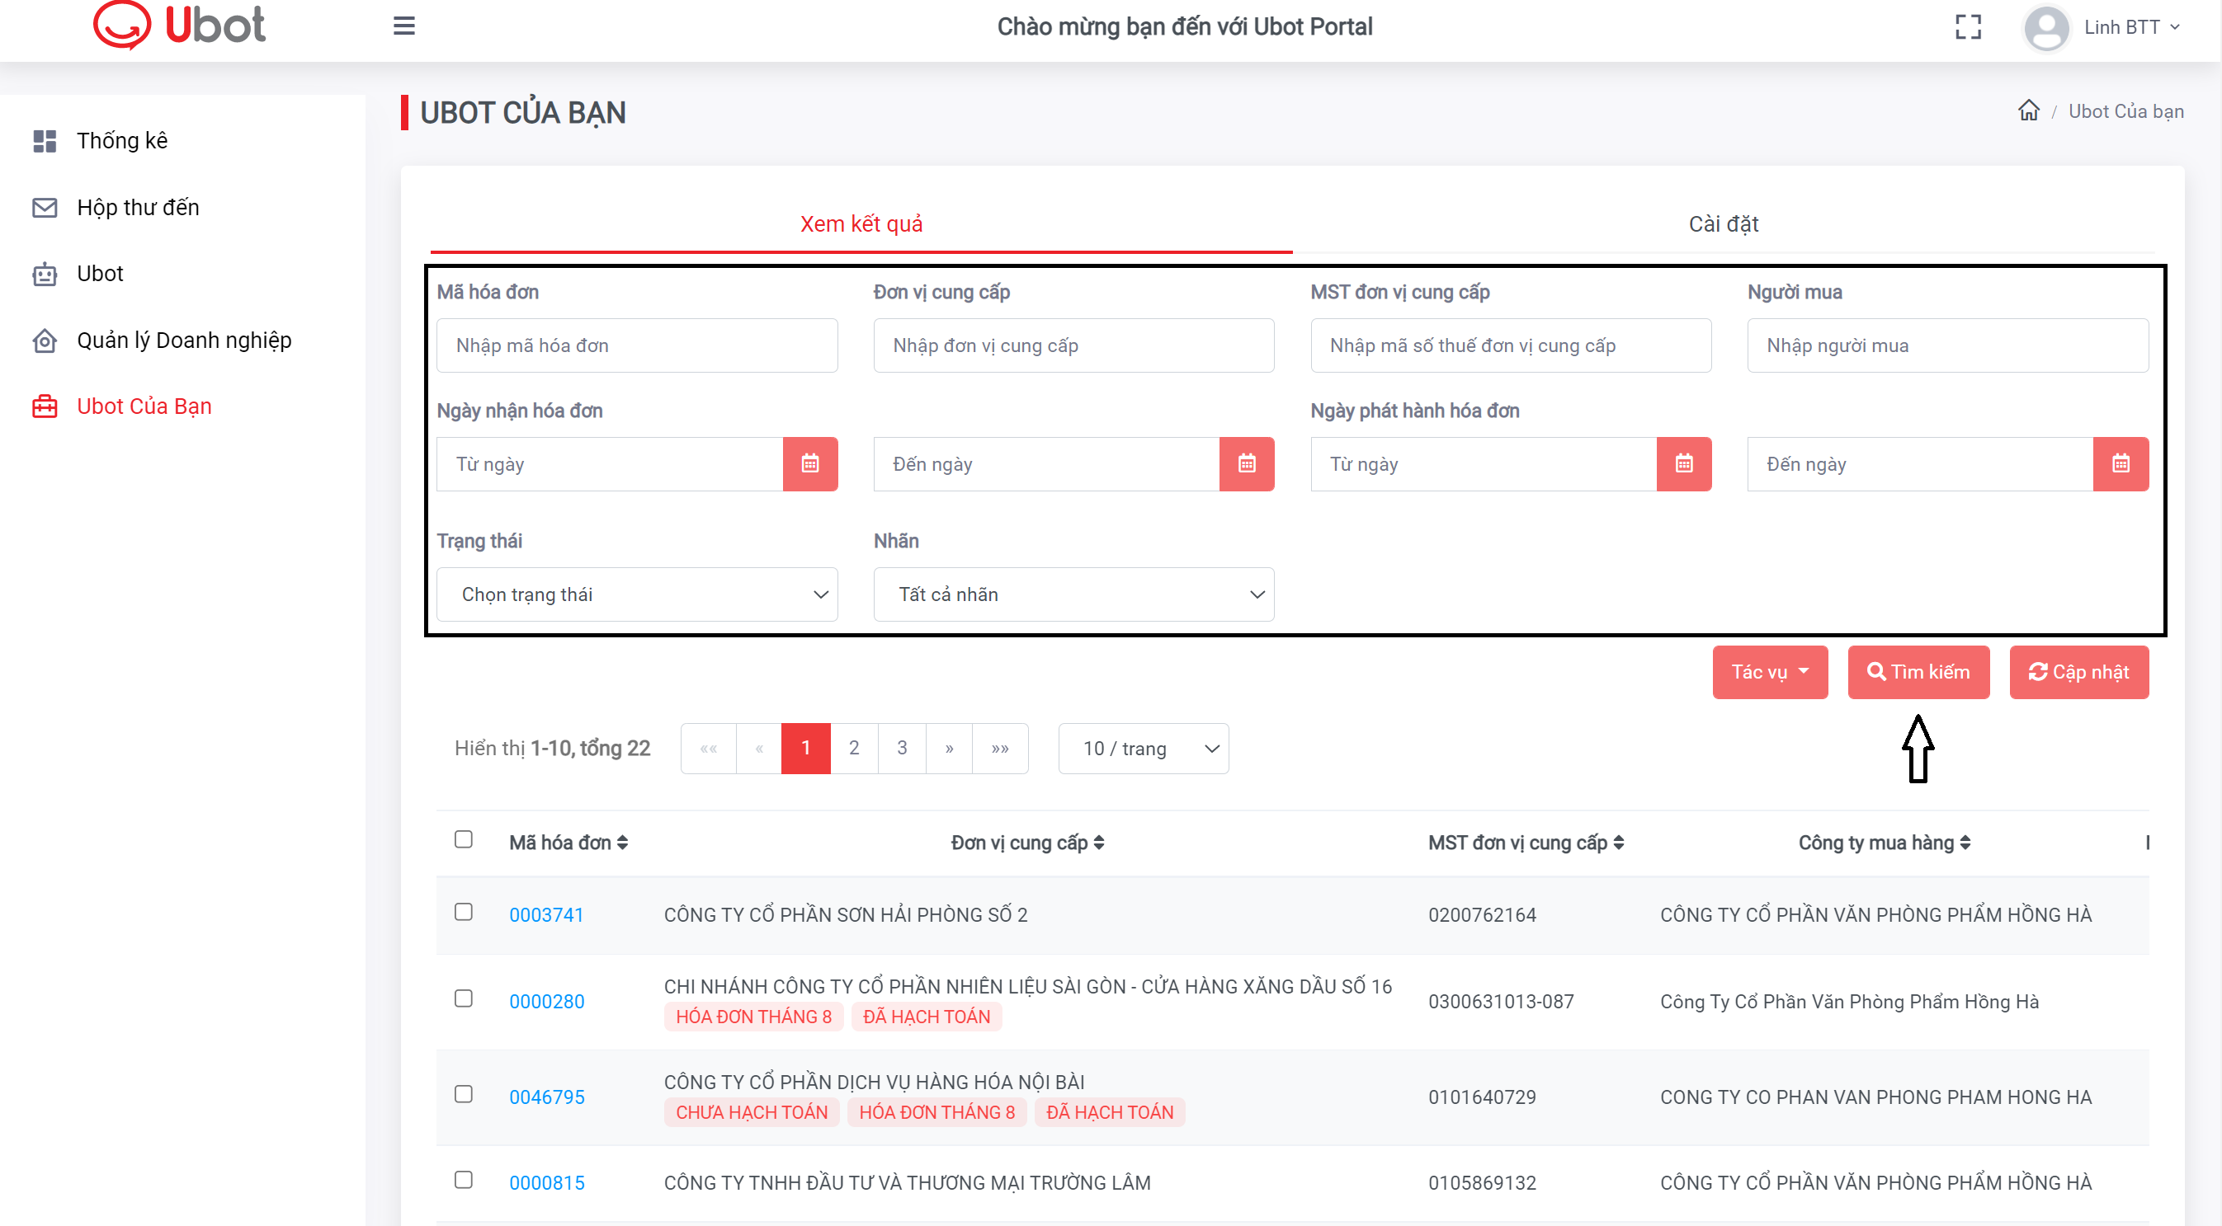Open Ubot item in sidebar

(100, 273)
